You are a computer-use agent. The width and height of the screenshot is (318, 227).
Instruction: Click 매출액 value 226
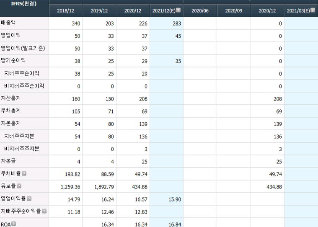[143, 23]
